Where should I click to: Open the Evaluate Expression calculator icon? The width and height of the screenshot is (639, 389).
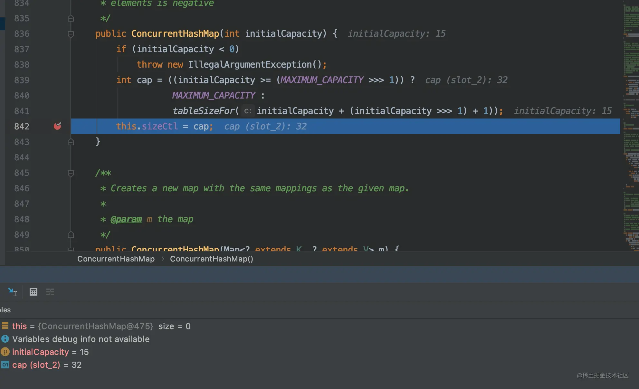pos(33,292)
